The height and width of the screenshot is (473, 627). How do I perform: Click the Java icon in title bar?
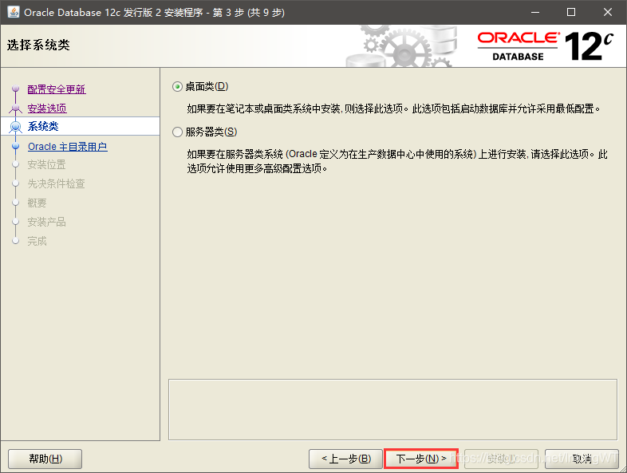(14, 12)
